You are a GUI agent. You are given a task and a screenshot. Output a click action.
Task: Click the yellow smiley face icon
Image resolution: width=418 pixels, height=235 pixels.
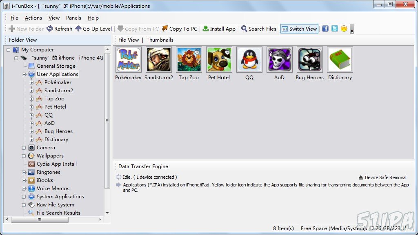[x=344, y=29]
